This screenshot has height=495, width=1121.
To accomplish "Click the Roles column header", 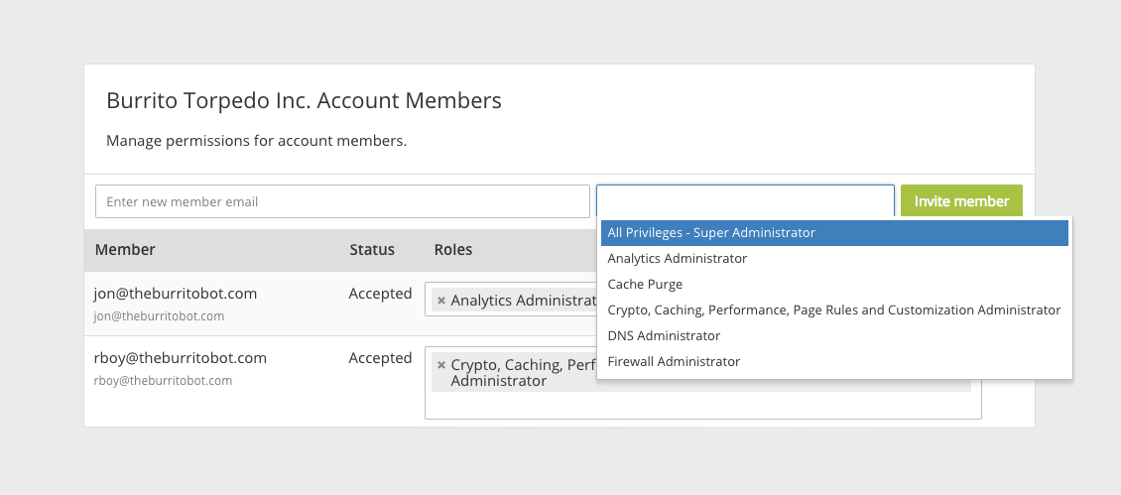I will coord(453,250).
